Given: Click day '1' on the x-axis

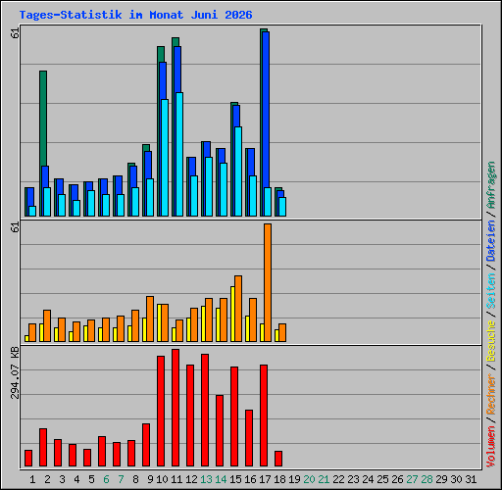Looking at the screenshot, I should pyautogui.click(x=32, y=479).
